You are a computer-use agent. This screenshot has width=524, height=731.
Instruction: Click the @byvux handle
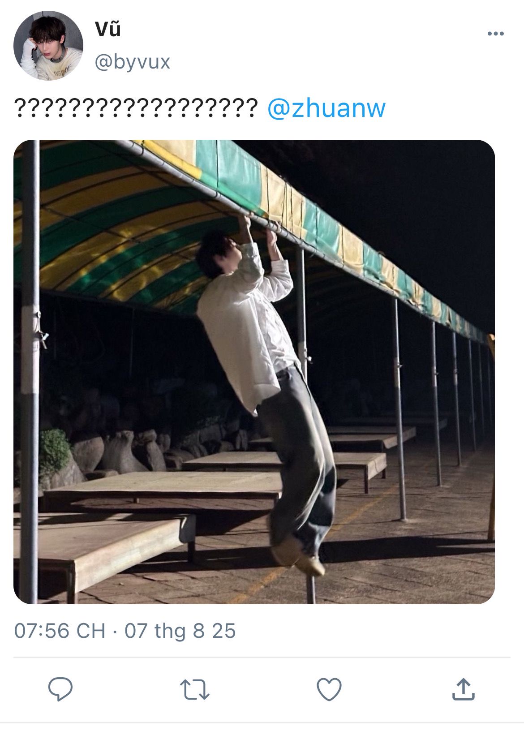(133, 62)
